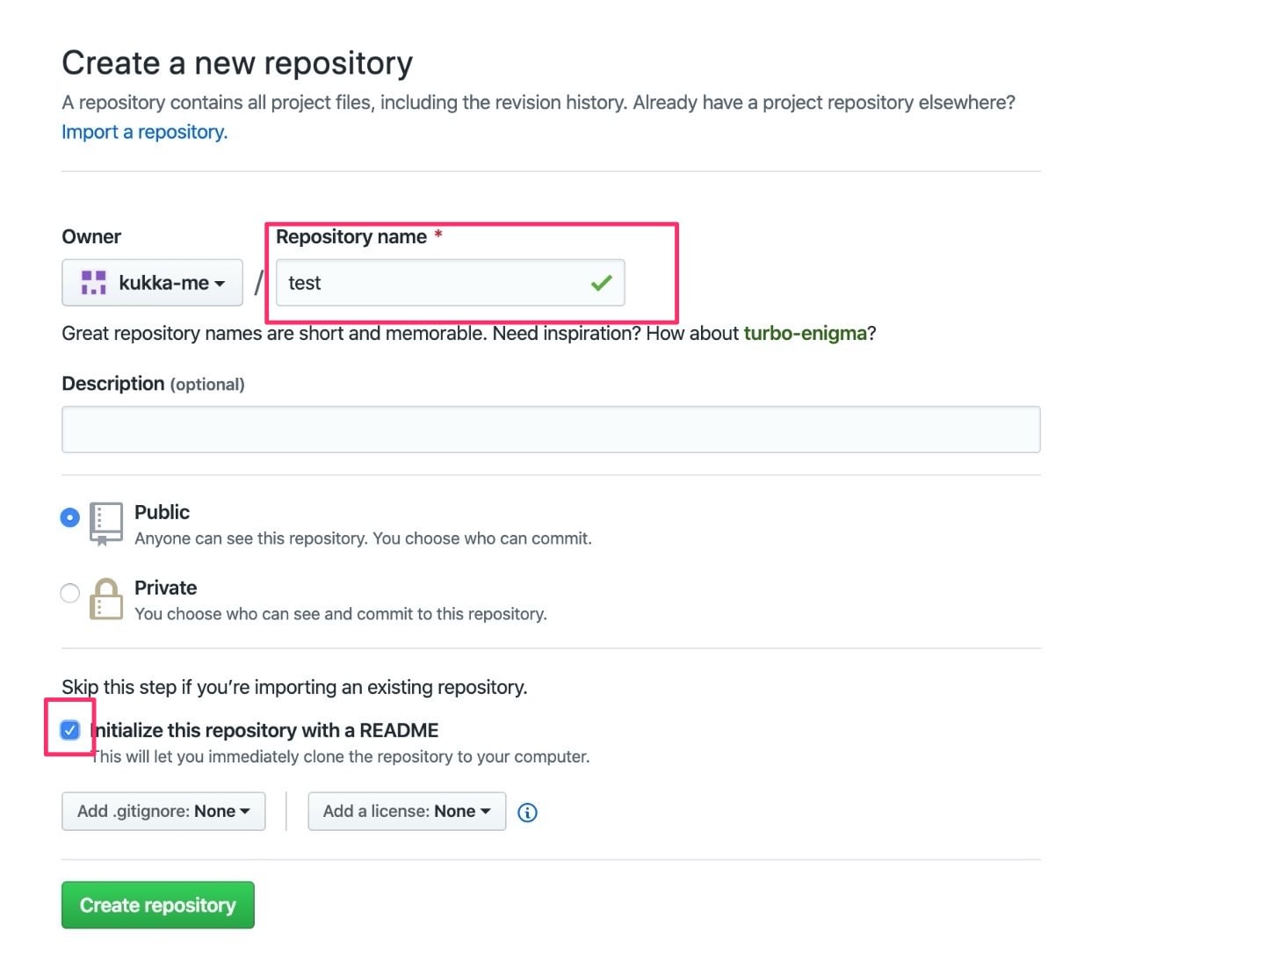Expand the Add a license: None dropdown
The width and height of the screenshot is (1265, 968).
click(x=407, y=812)
